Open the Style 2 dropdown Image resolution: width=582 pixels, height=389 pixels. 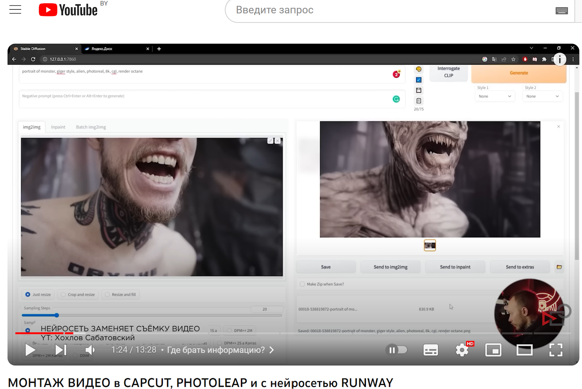coord(543,96)
